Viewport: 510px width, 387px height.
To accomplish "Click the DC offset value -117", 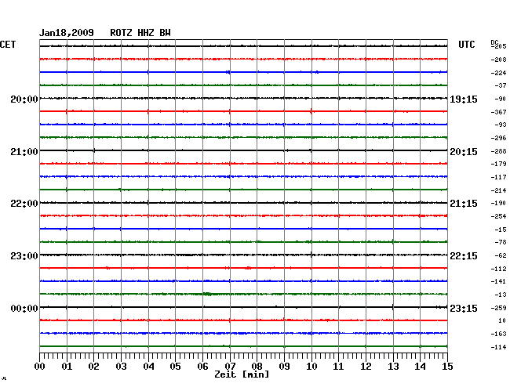I will point(498,177).
